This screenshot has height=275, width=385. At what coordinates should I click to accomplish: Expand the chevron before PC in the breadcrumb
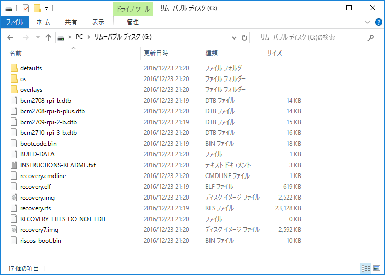[69, 37]
